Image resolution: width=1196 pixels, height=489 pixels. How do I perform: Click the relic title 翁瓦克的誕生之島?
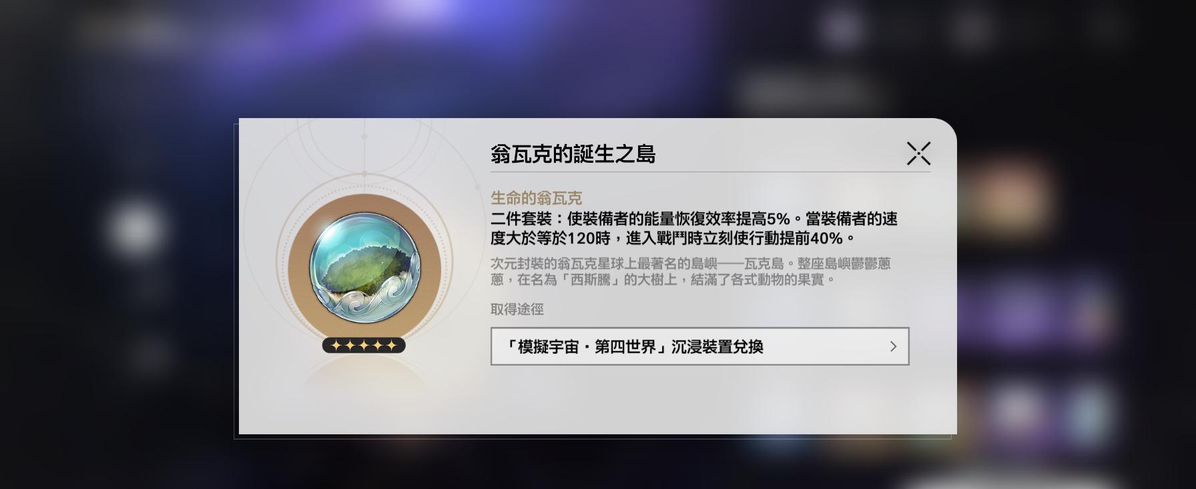(x=573, y=154)
